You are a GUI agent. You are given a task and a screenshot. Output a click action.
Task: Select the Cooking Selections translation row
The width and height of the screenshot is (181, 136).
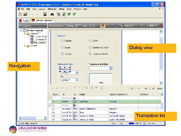(x=104, y=109)
